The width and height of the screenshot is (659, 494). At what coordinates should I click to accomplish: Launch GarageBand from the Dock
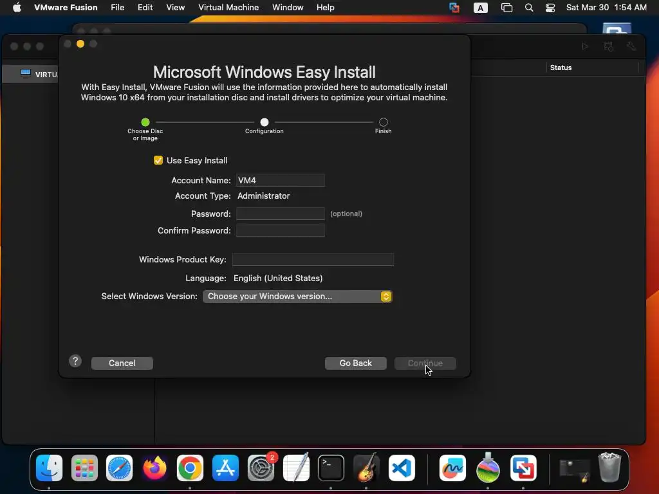(366, 468)
